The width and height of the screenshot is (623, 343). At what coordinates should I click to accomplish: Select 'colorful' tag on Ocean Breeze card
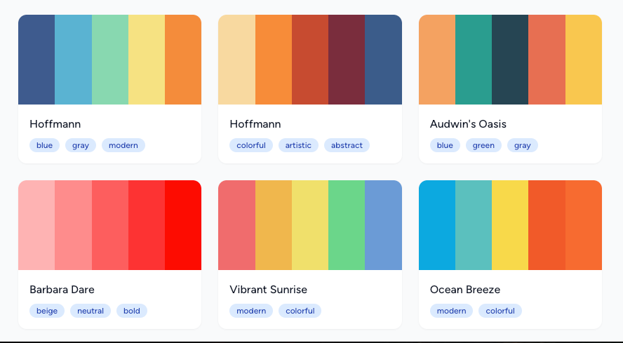point(500,311)
